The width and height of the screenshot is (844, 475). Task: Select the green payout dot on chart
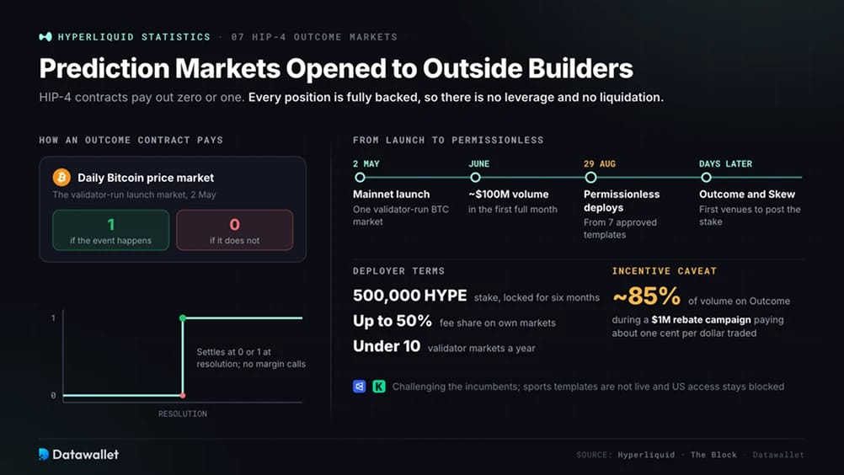coord(183,318)
